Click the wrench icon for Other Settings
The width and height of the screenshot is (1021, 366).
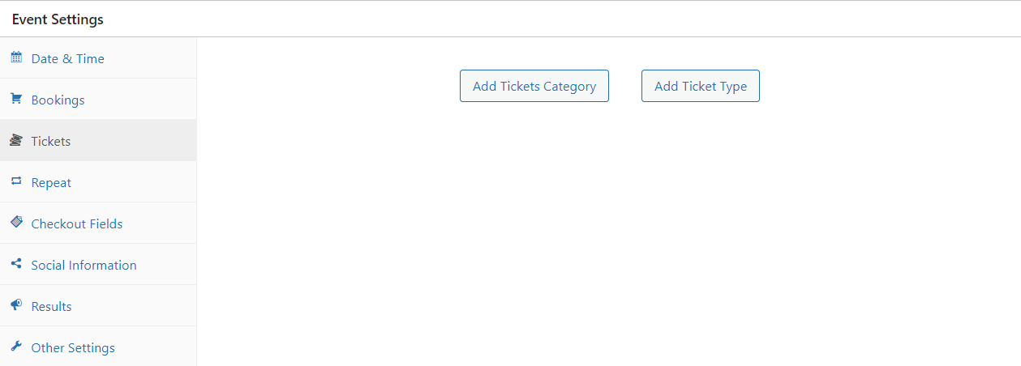point(16,347)
